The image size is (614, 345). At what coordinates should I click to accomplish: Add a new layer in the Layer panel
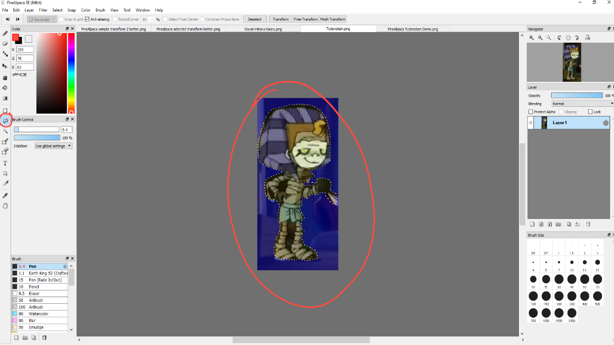pyautogui.click(x=532, y=224)
